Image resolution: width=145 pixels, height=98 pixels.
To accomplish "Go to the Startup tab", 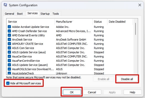I will click(x=45, y=14).
